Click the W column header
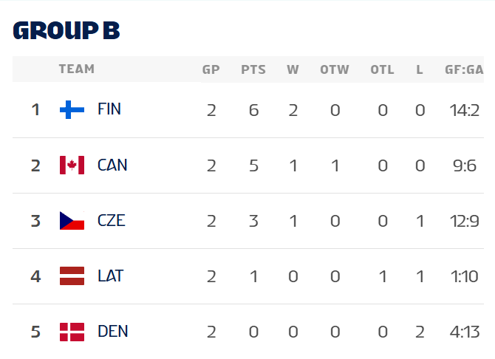 293,70
